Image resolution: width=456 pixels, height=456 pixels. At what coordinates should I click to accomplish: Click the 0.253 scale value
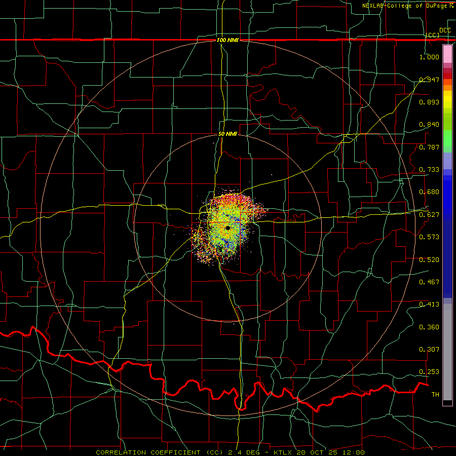[429, 372]
